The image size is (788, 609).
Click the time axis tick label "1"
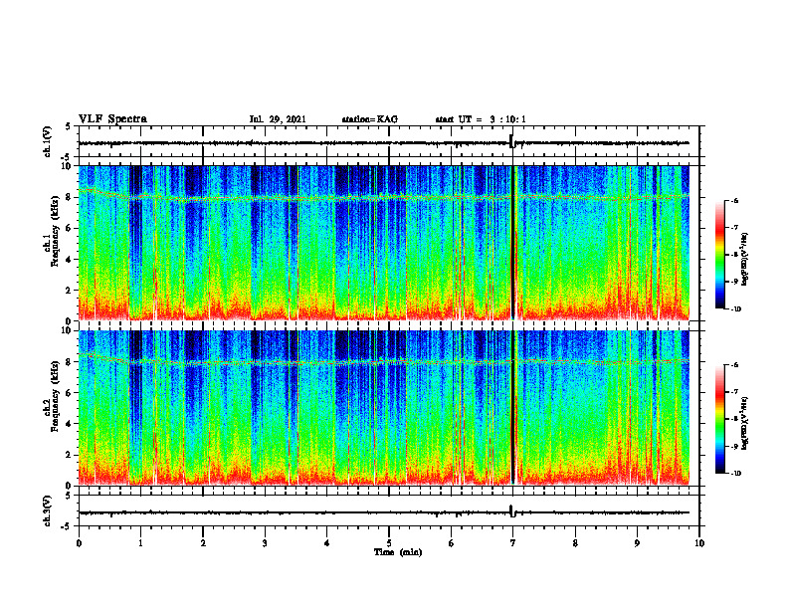coord(140,543)
